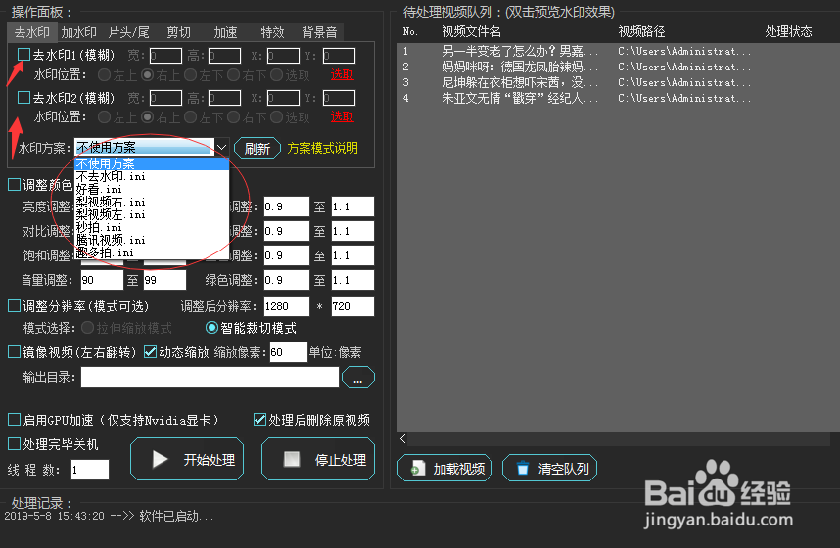Image resolution: width=840 pixels, height=548 pixels.
Task: Click the 开始处理 button
Action: (x=187, y=459)
